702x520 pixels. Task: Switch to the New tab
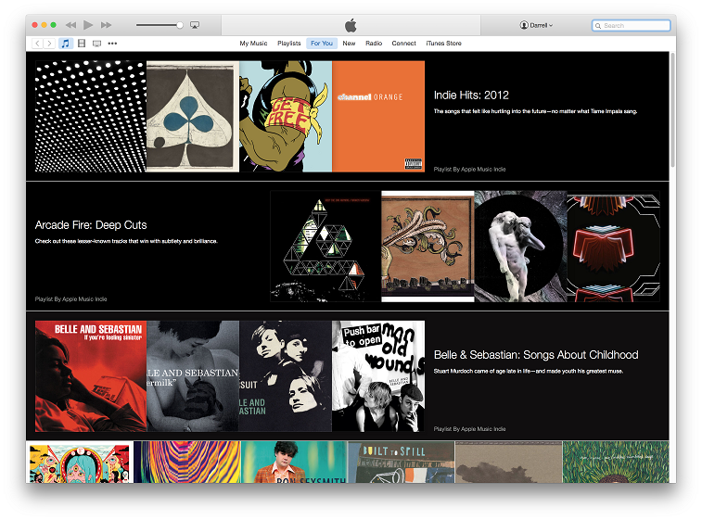[349, 44]
